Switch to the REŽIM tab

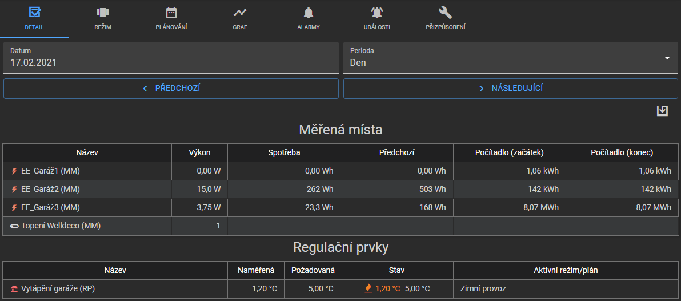click(x=103, y=19)
